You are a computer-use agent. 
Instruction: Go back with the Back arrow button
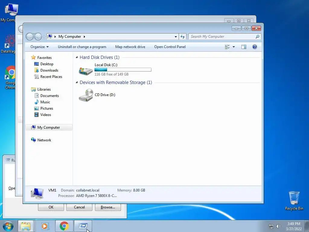coord(30,37)
